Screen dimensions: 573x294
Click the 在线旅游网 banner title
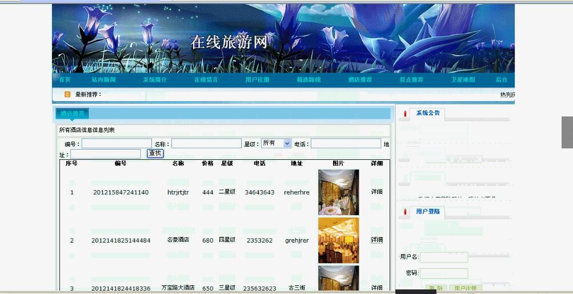click(230, 42)
